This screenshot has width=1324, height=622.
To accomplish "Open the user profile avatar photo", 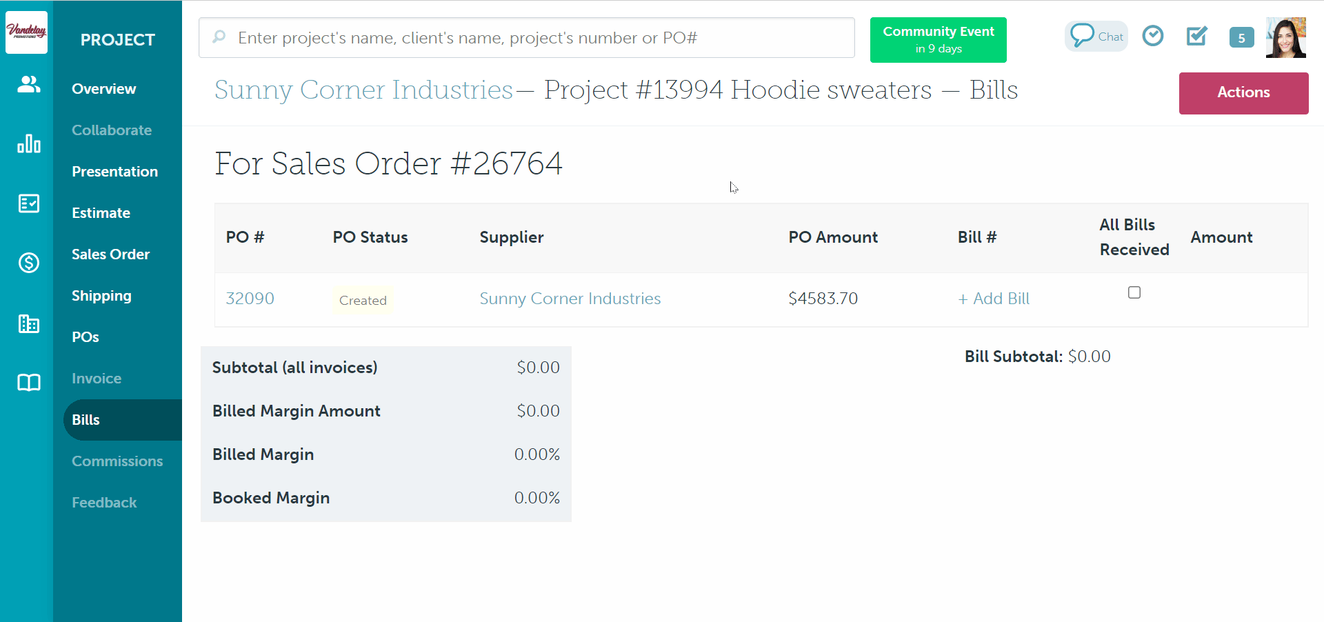I will (x=1285, y=37).
